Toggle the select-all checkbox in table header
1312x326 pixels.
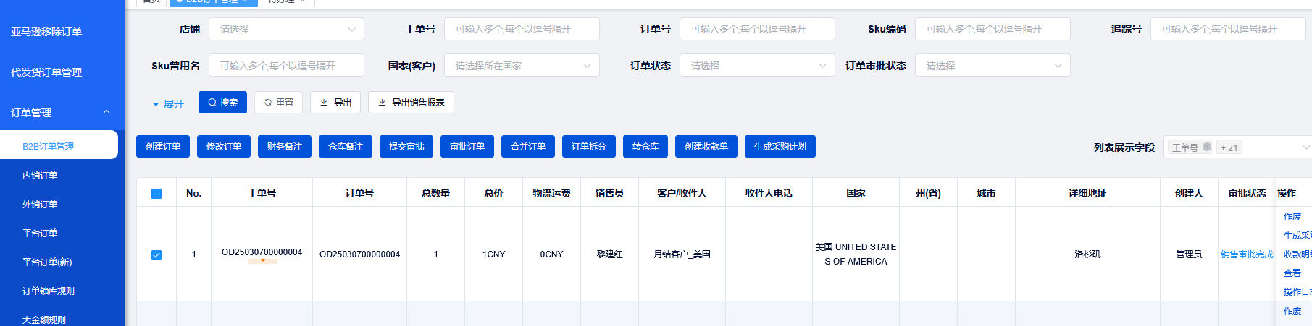tap(156, 194)
